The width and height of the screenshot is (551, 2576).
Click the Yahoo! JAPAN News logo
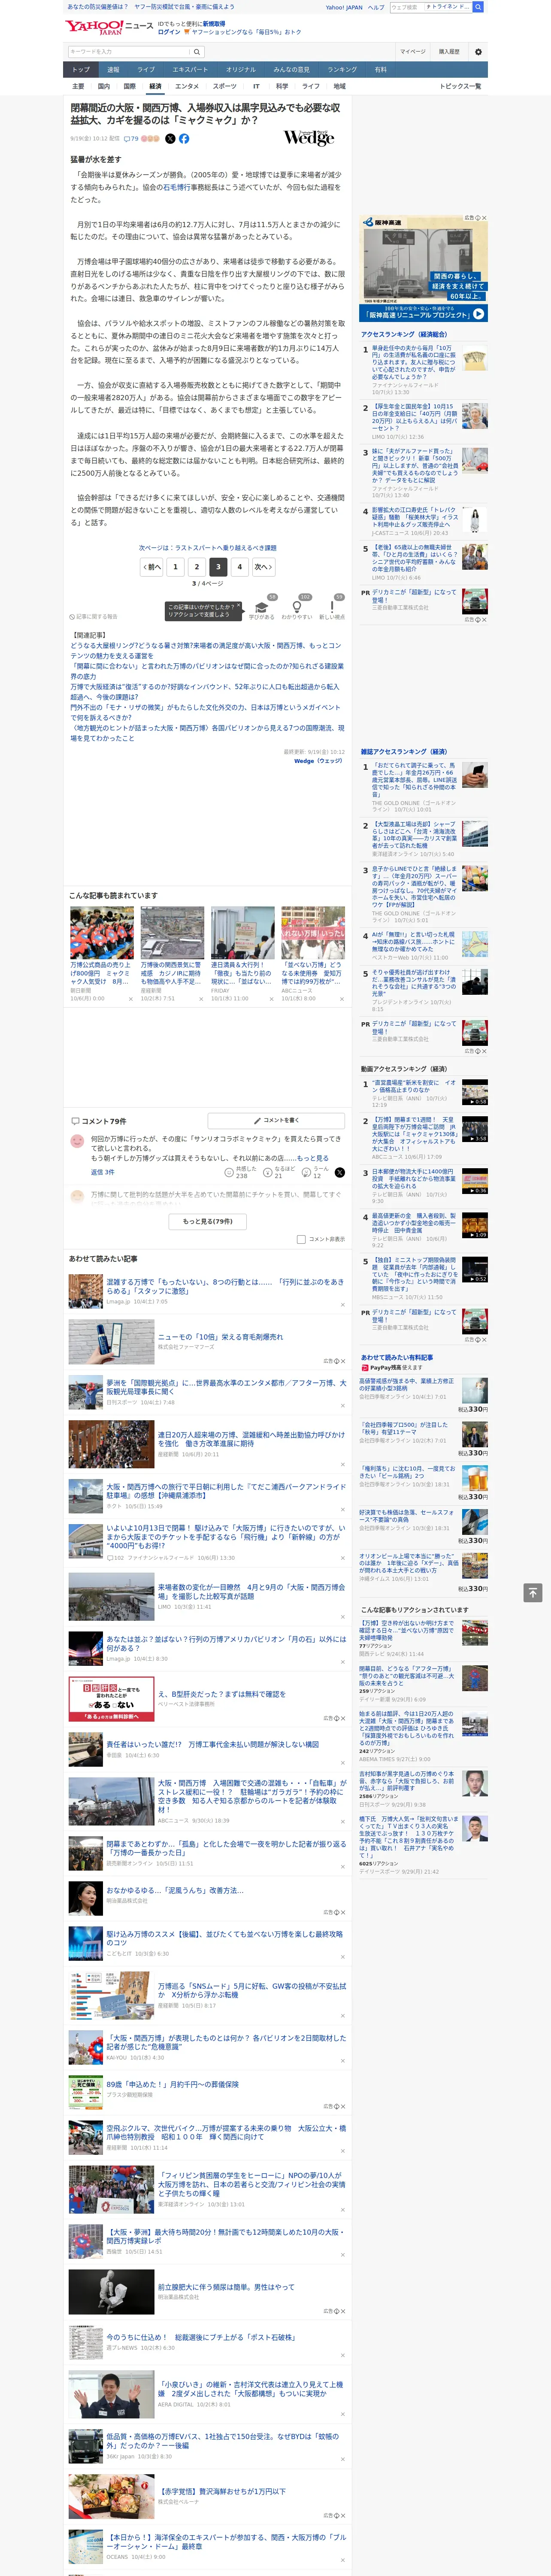(109, 27)
